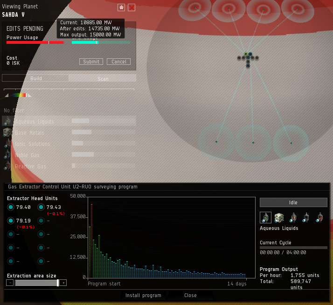Click the Power Usage bar
This screenshot has width=333, height=305.
[x=35, y=42]
